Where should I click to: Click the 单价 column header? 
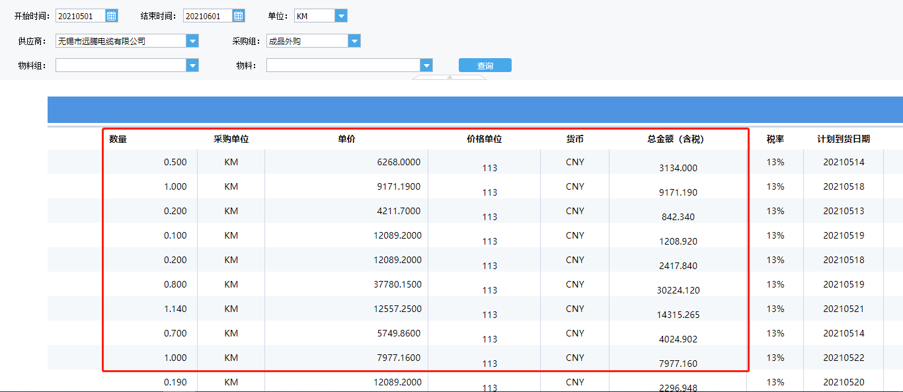346,139
